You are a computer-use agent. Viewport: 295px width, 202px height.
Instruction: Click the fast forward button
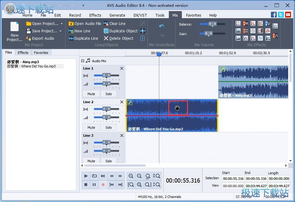click(120, 176)
